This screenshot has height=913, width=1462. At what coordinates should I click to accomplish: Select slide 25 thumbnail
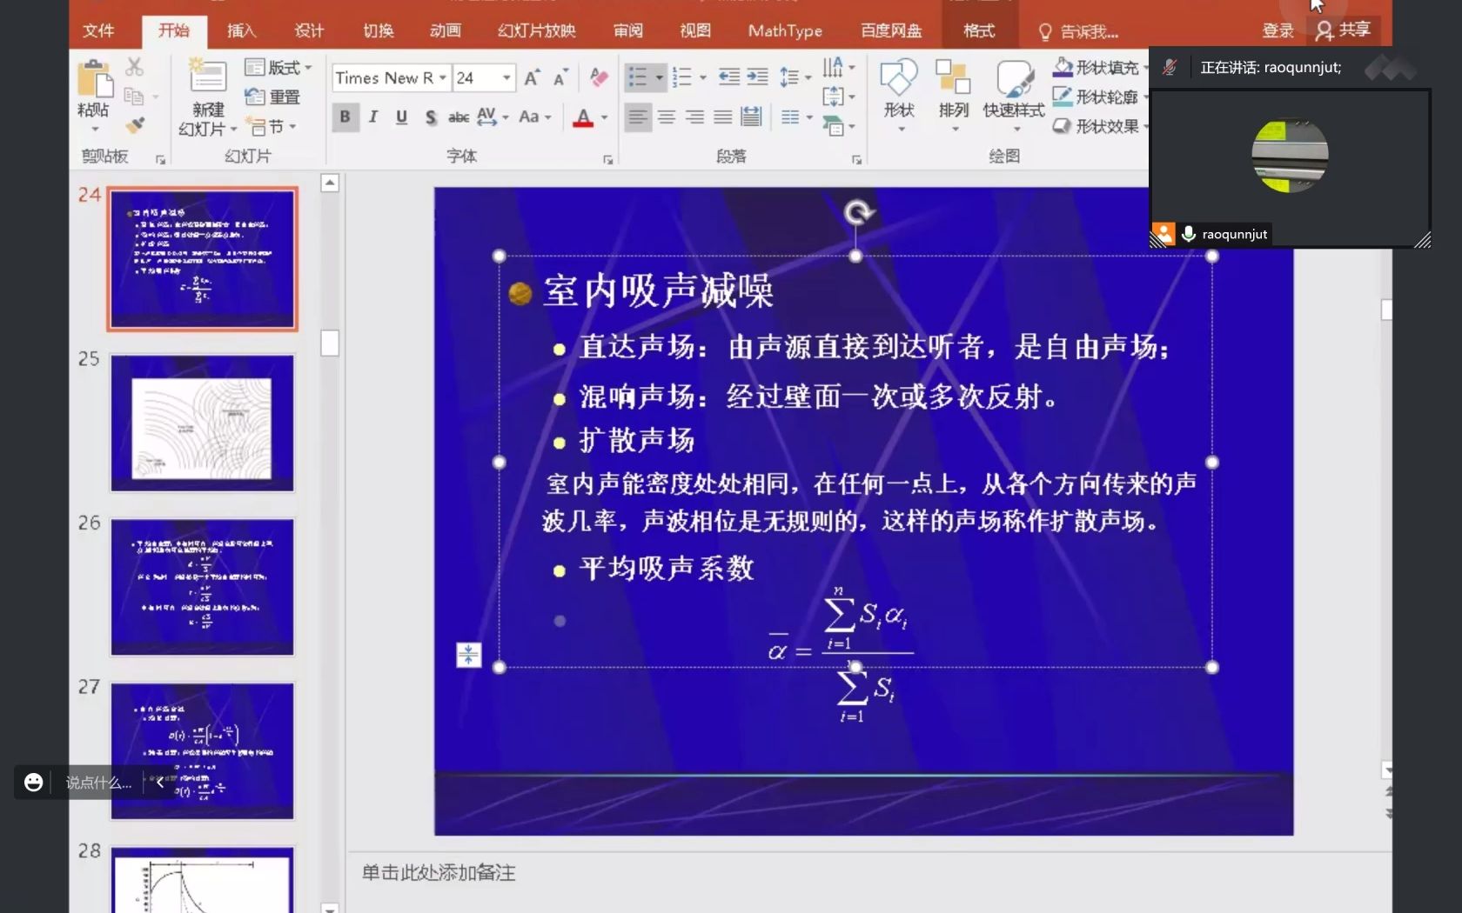(202, 423)
